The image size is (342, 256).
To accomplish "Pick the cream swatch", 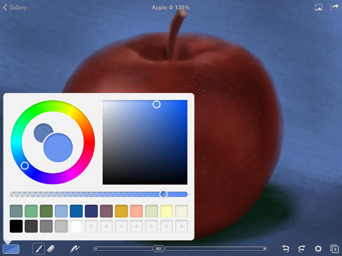I will [x=182, y=211].
